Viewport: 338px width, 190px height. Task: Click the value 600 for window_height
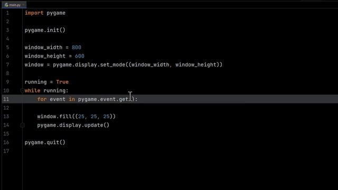click(80, 56)
